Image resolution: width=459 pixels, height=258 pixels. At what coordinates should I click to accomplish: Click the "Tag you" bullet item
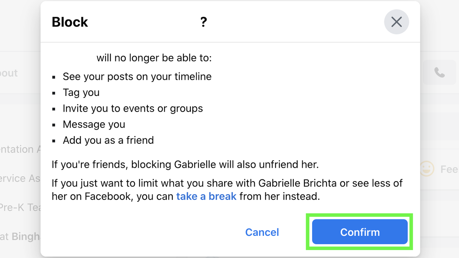click(x=81, y=92)
